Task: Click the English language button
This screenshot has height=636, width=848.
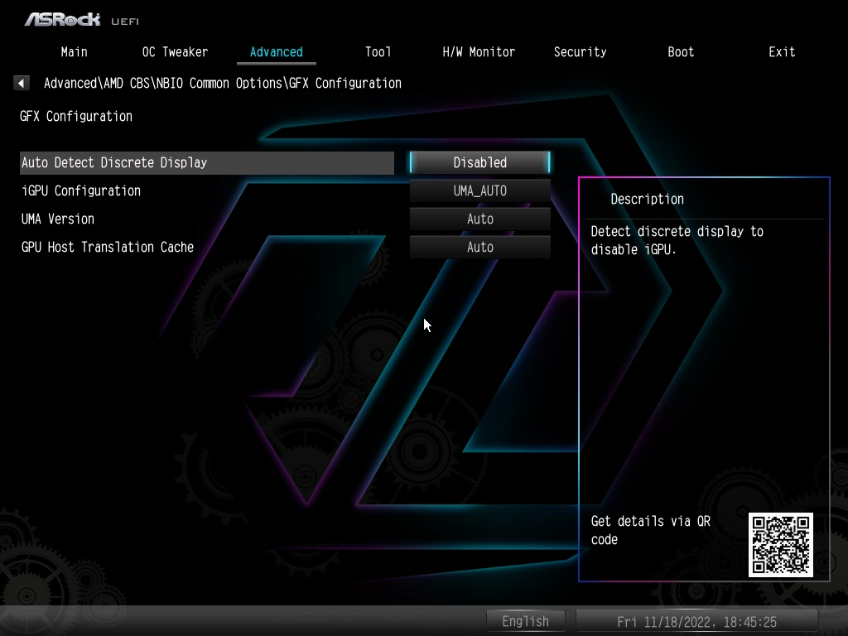Action: (x=526, y=621)
